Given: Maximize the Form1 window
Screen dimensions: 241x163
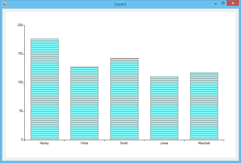Looking at the screenshot, I should click(x=223, y=3).
